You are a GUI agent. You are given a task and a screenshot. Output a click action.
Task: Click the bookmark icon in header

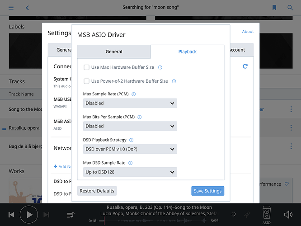(x=274, y=8)
